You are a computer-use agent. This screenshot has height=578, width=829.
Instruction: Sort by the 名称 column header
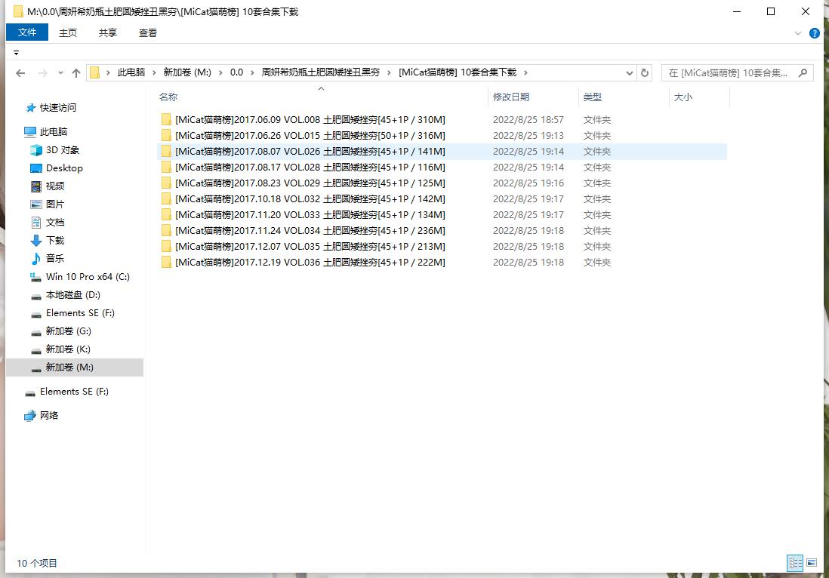168,97
